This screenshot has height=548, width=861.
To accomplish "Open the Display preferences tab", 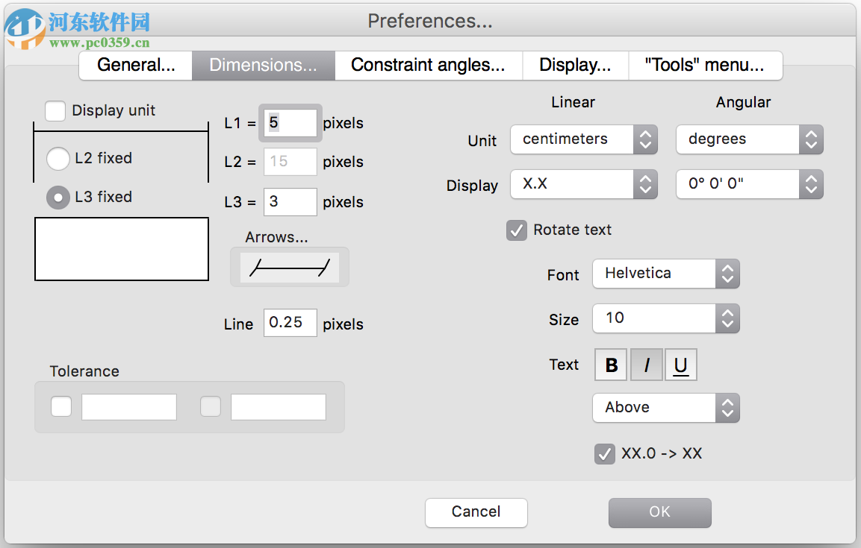I will pos(575,66).
